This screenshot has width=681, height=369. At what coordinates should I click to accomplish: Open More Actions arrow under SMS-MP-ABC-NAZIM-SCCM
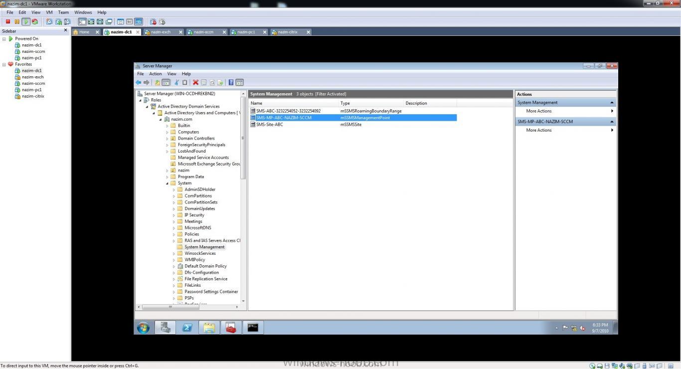612,130
